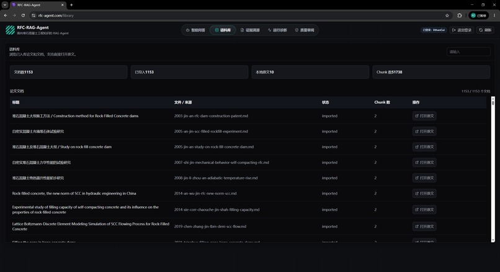Click the table's vertical scrollbar thumb

[x=493, y=102]
